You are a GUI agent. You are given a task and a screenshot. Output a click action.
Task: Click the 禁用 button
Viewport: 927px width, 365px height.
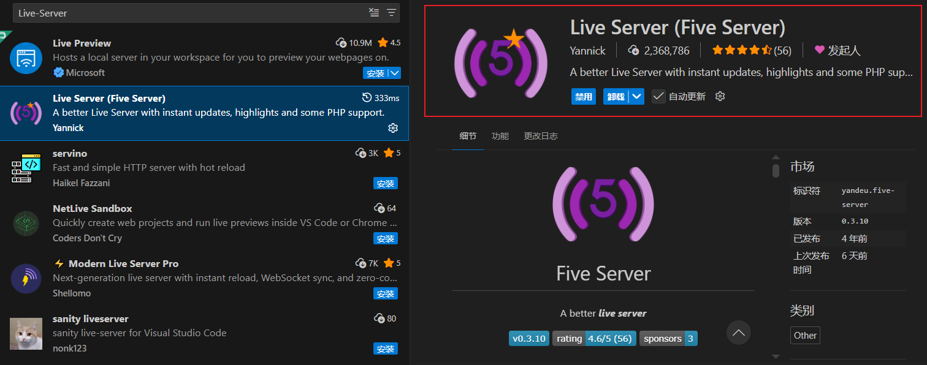click(x=584, y=96)
